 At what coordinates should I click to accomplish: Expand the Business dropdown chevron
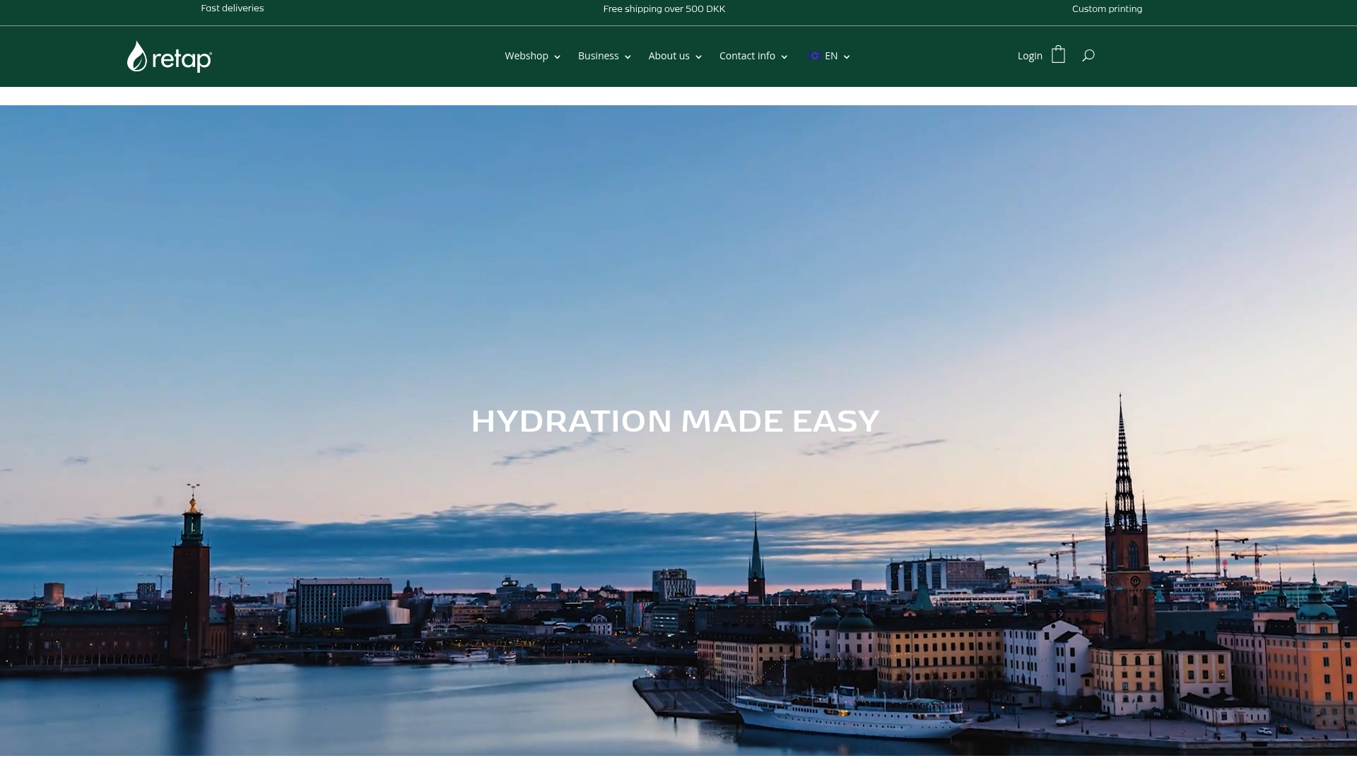[628, 57]
